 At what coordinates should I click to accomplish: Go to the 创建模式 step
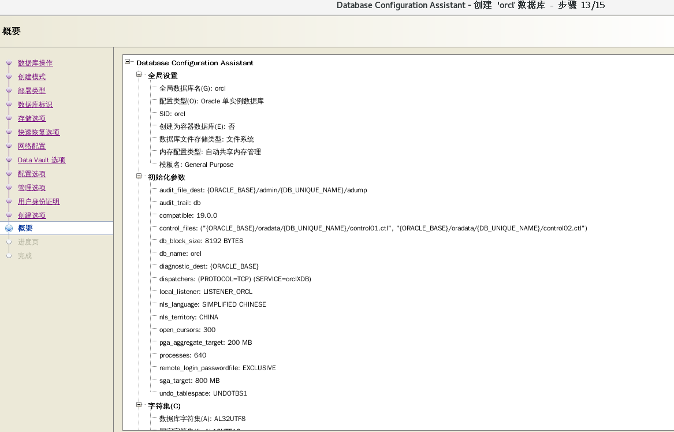point(32,76)
